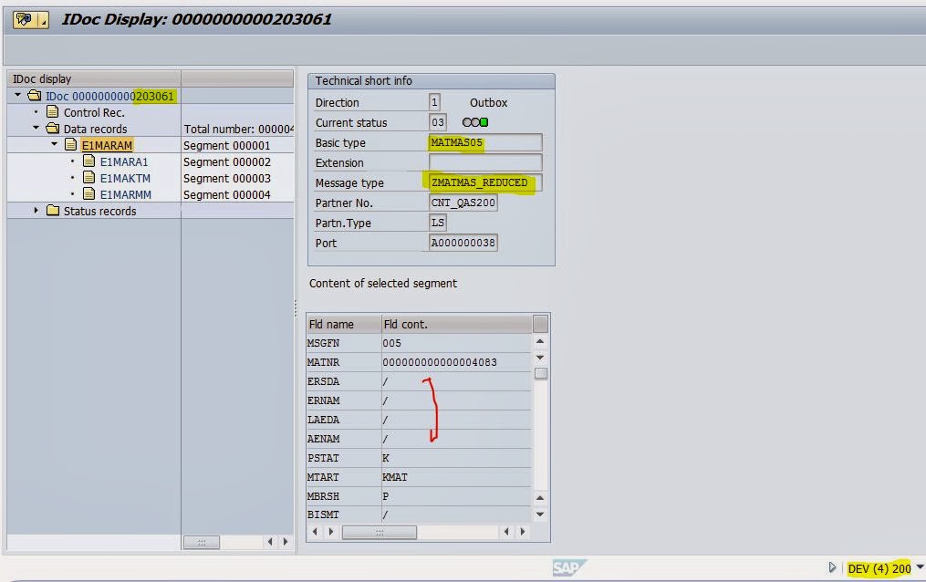Click the Fld cont. column header
926x582 pixels.
pyautogui.click(x=454, y=324)
